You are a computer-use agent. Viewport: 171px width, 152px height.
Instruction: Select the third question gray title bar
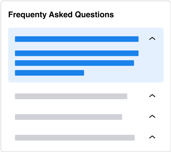pyautogui.click(x=68, y=117)
